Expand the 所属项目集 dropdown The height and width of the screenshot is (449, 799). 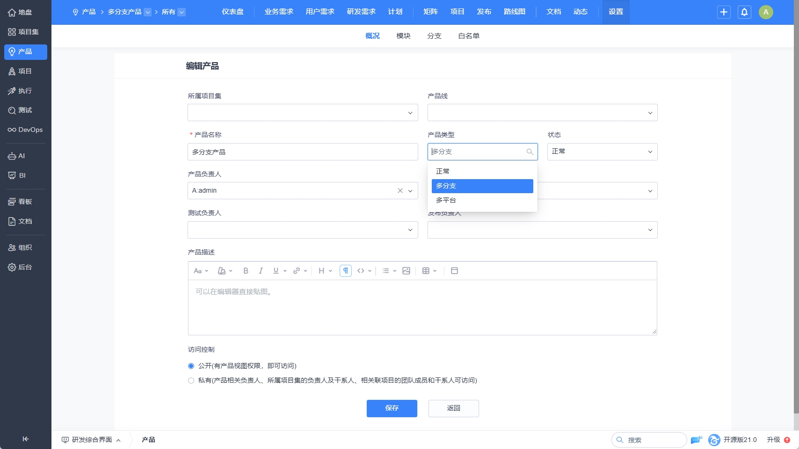tap(303, 113)
